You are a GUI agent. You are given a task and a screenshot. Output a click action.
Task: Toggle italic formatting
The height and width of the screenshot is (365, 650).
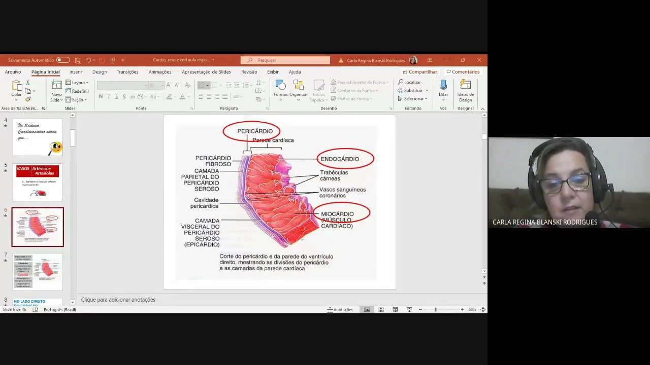109,96
